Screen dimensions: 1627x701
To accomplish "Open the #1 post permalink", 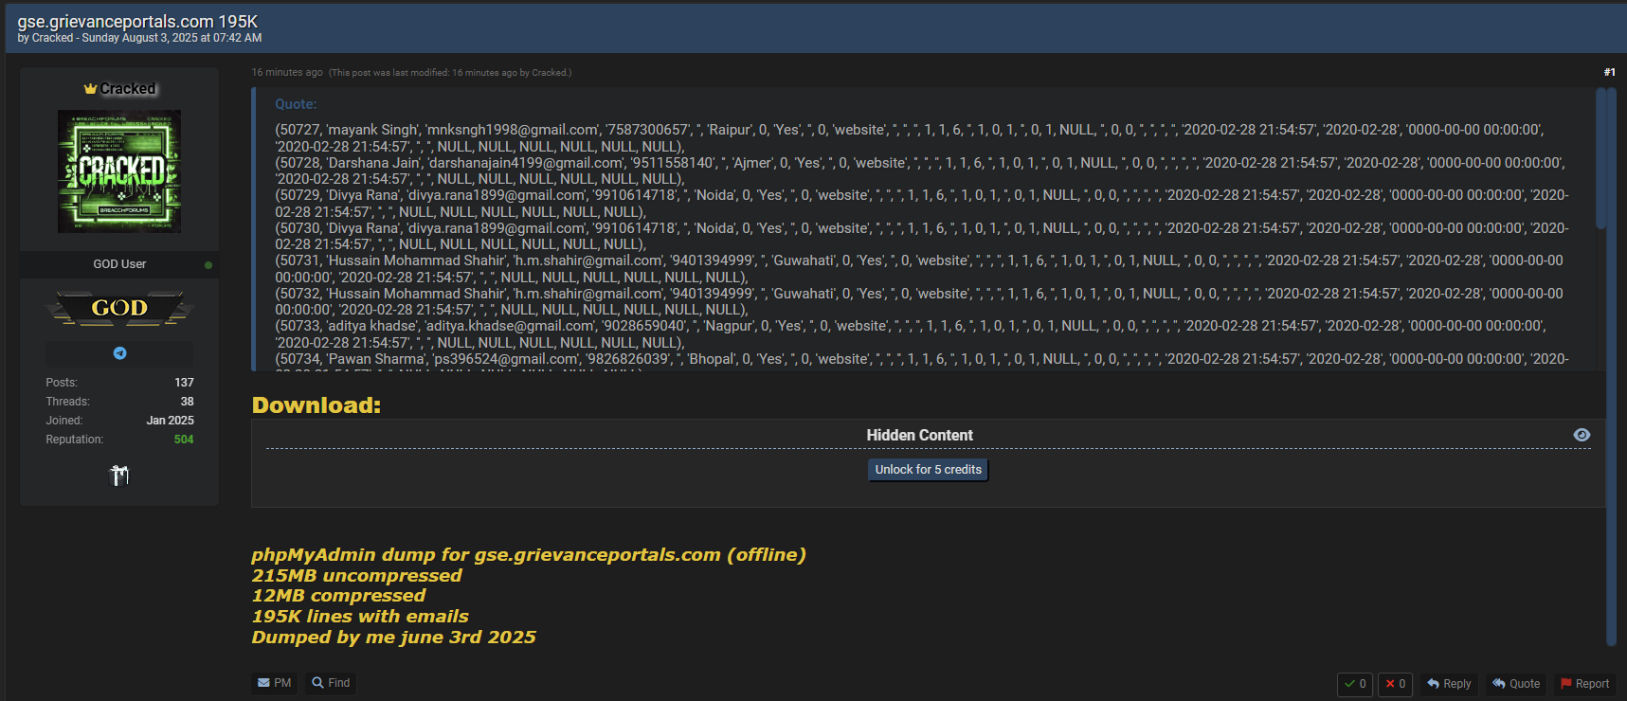I will click(1609, 72).
